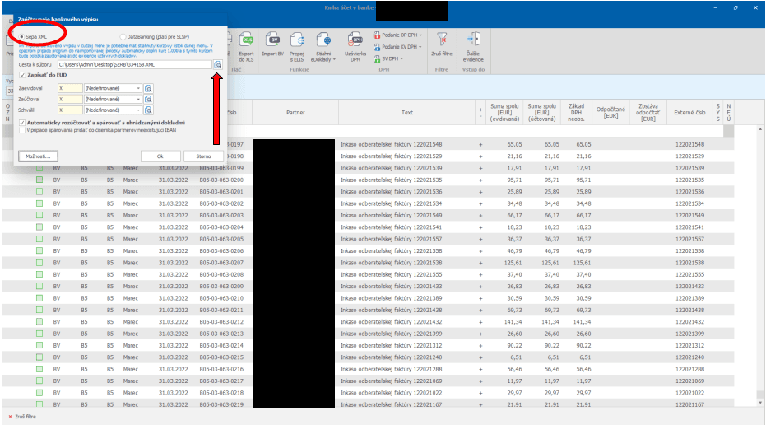This screenshot has height=425, width=766.
Task: Open the Zaevidoval (Nedefinované) dropdown
Action: click(x=138, y=88)
